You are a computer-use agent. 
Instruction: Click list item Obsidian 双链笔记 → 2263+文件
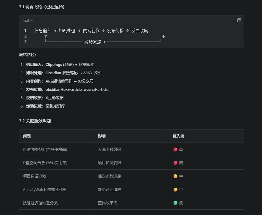coord(74,73)
